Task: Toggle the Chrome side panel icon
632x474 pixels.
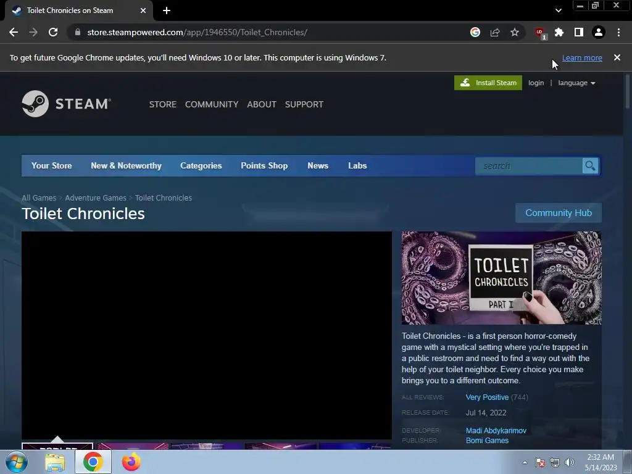Action: [579, 32]
